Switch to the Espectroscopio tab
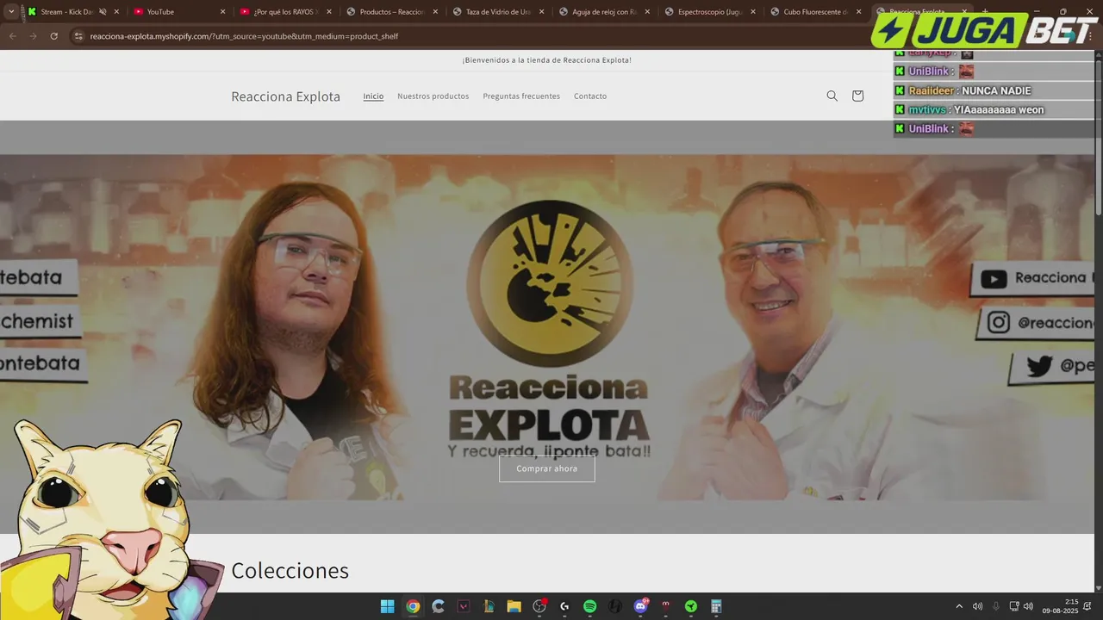 710,12
